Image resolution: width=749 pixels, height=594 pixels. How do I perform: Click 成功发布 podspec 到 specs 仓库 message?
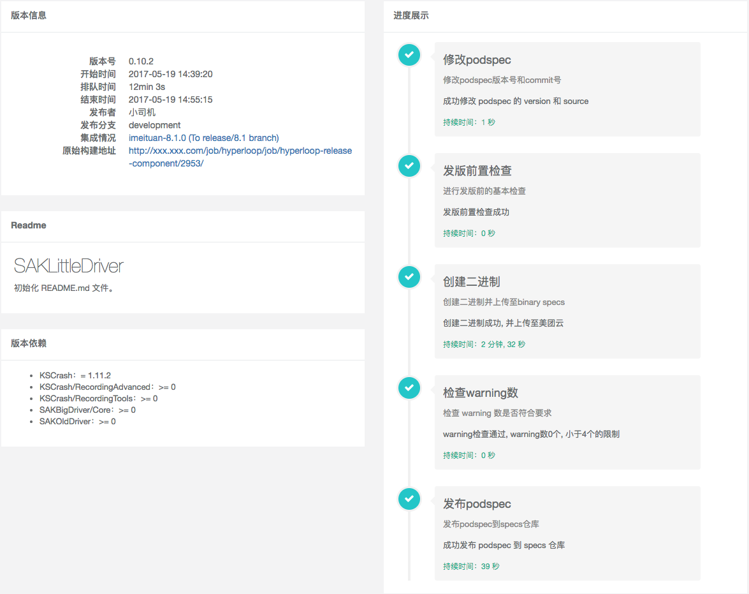click(504, 546)
